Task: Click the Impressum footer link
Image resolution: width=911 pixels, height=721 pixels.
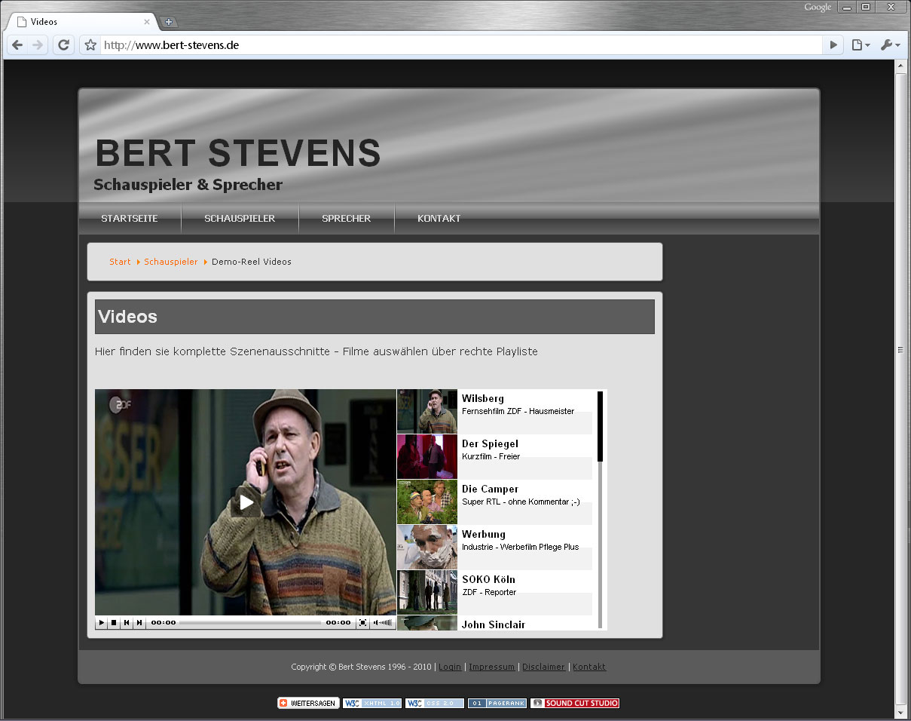Action: 491,667
